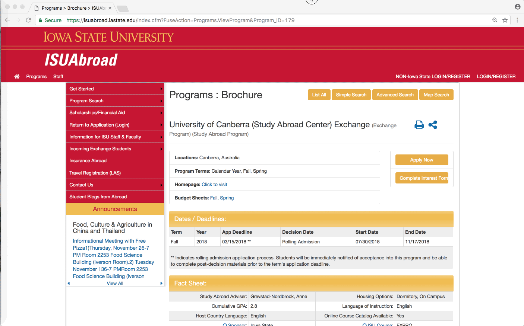Click Complete Interest Form
This screenshot has width=524, height=326.
click(x=422, y=178)
